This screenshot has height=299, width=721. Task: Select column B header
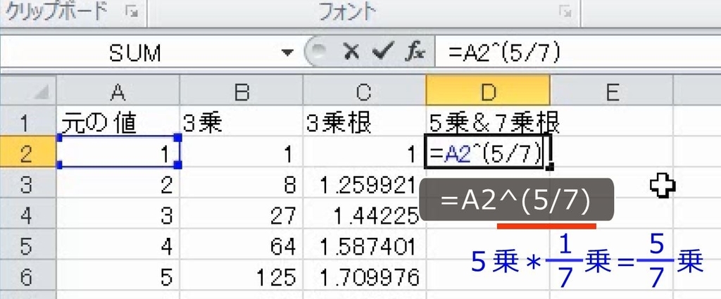coord(242,91)
